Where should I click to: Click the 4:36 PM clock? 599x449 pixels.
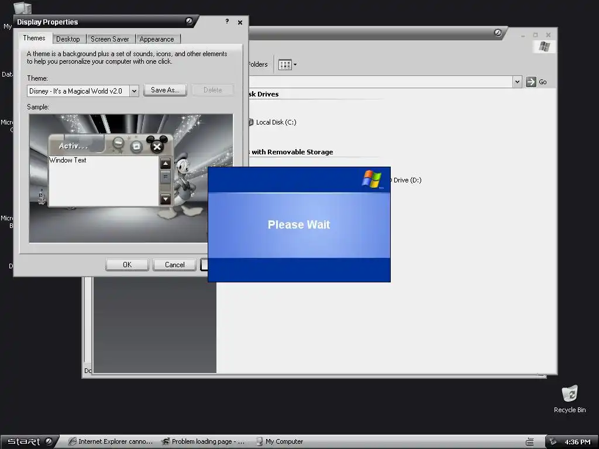(x=577, y=442)
